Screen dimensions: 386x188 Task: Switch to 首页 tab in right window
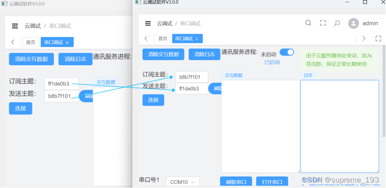(x=163, y=38)
